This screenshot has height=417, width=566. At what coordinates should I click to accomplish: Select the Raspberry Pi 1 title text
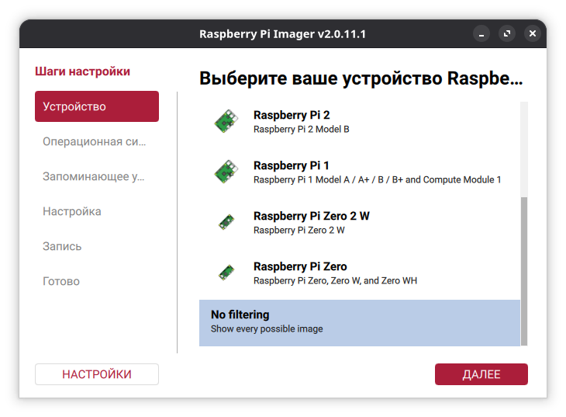[292, 165]
